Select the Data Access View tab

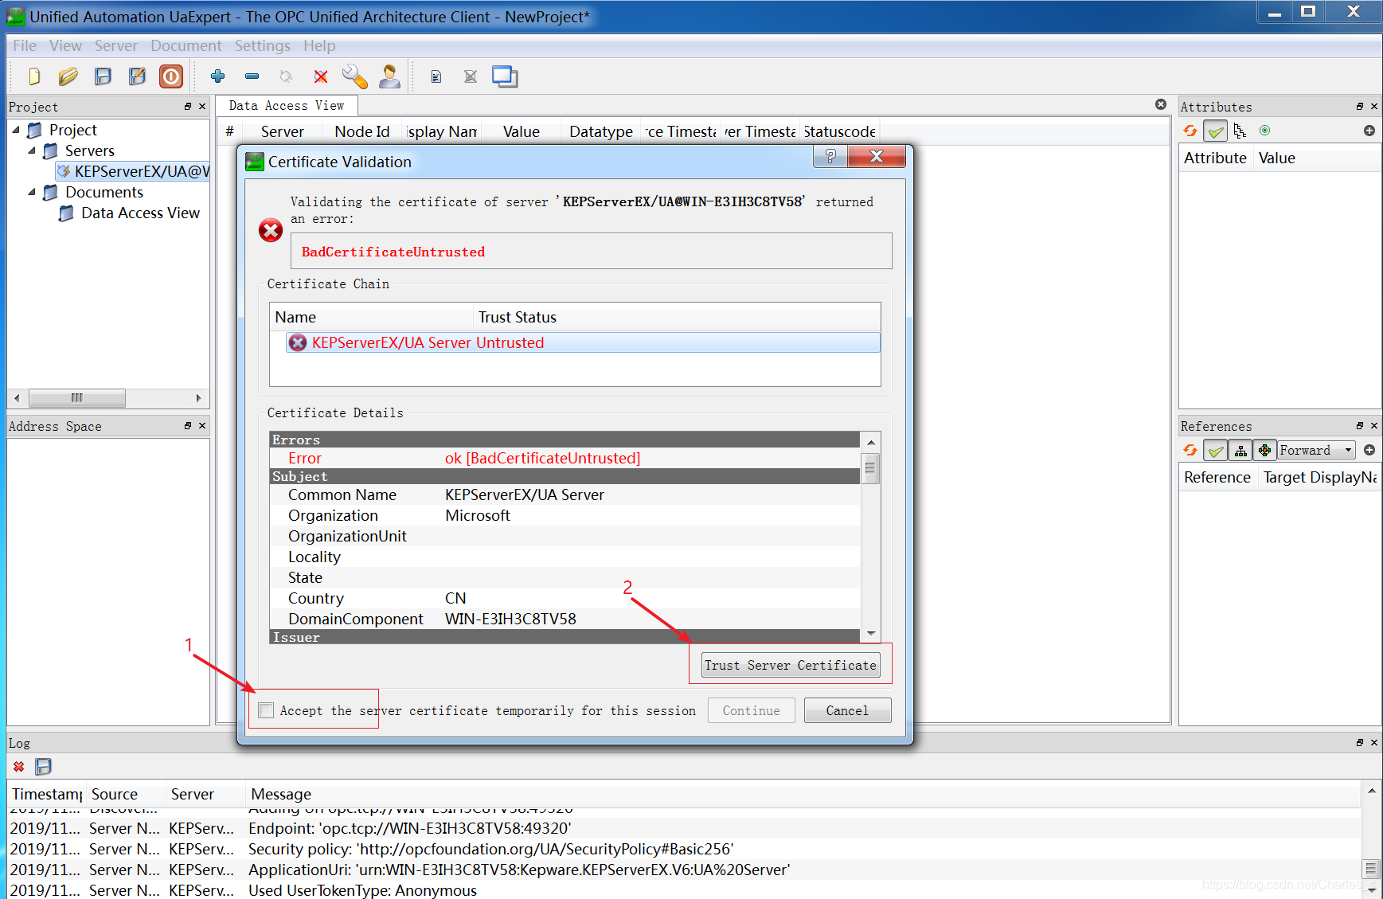(x=287, y=105)
